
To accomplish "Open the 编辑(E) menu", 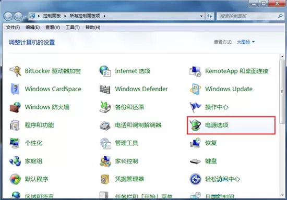I will click(32, 28).
